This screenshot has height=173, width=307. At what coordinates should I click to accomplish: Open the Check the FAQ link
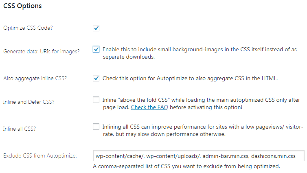149,107
